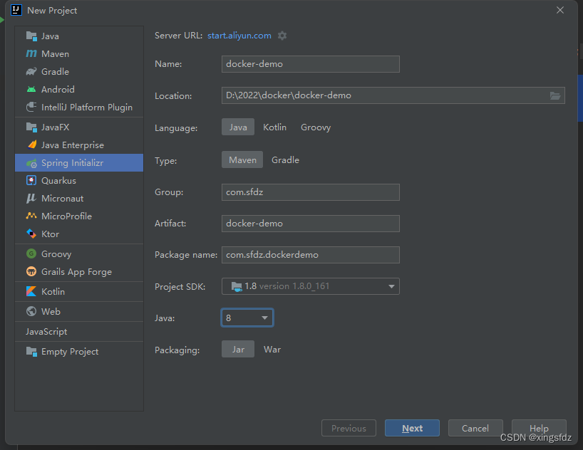Viewport: 583px width, 450px height.
Task: Select Quarkus label in sidebar list
Action: 58,181
